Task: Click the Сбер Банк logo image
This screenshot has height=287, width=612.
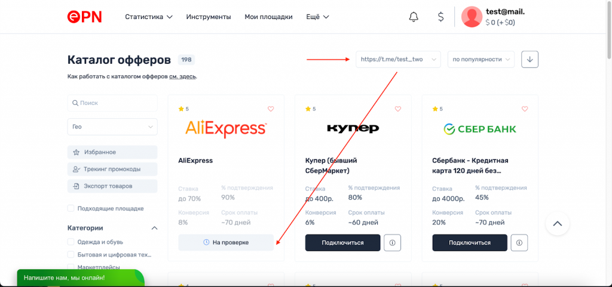Action: point(480,129)
